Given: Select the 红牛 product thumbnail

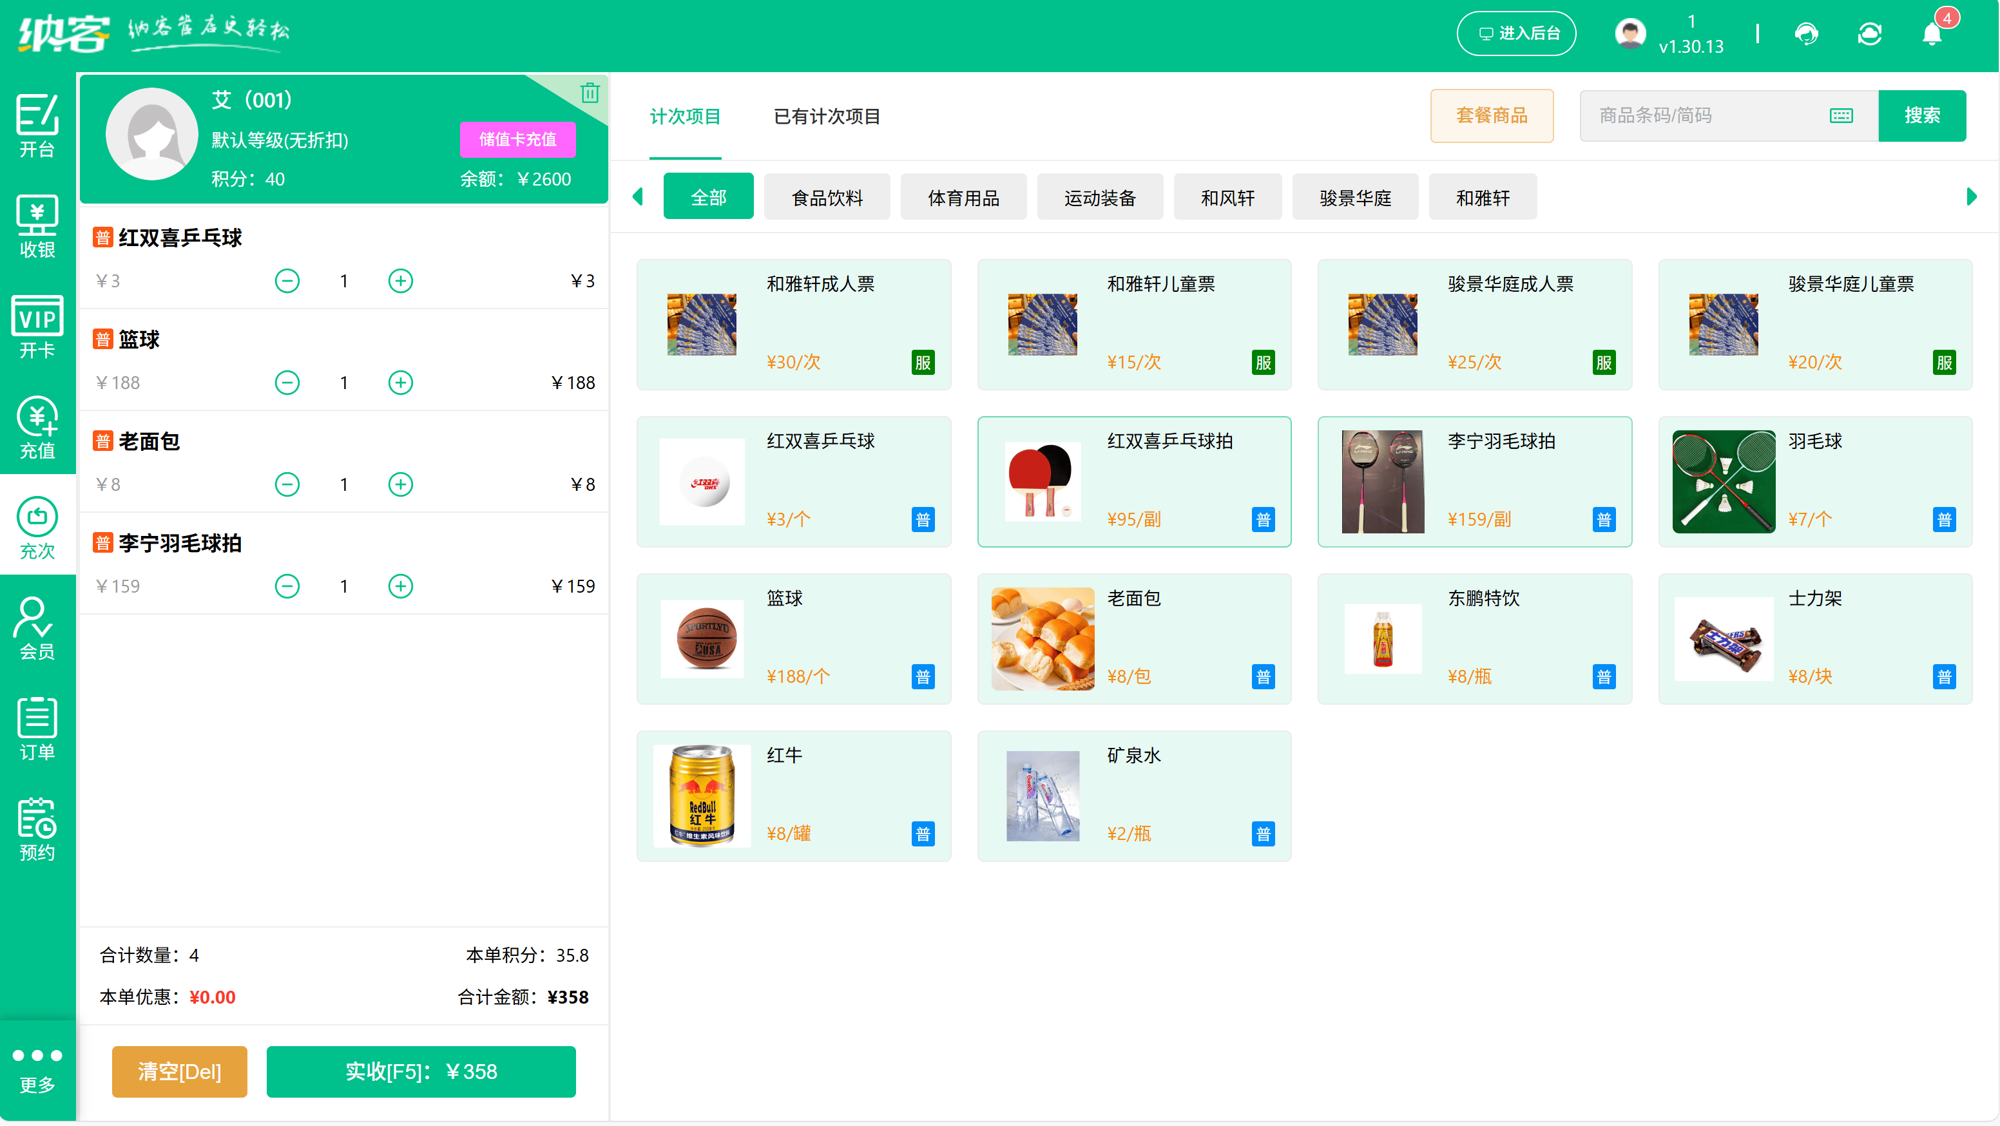Looking at the screenshot, I should click(x=701, y=796).
